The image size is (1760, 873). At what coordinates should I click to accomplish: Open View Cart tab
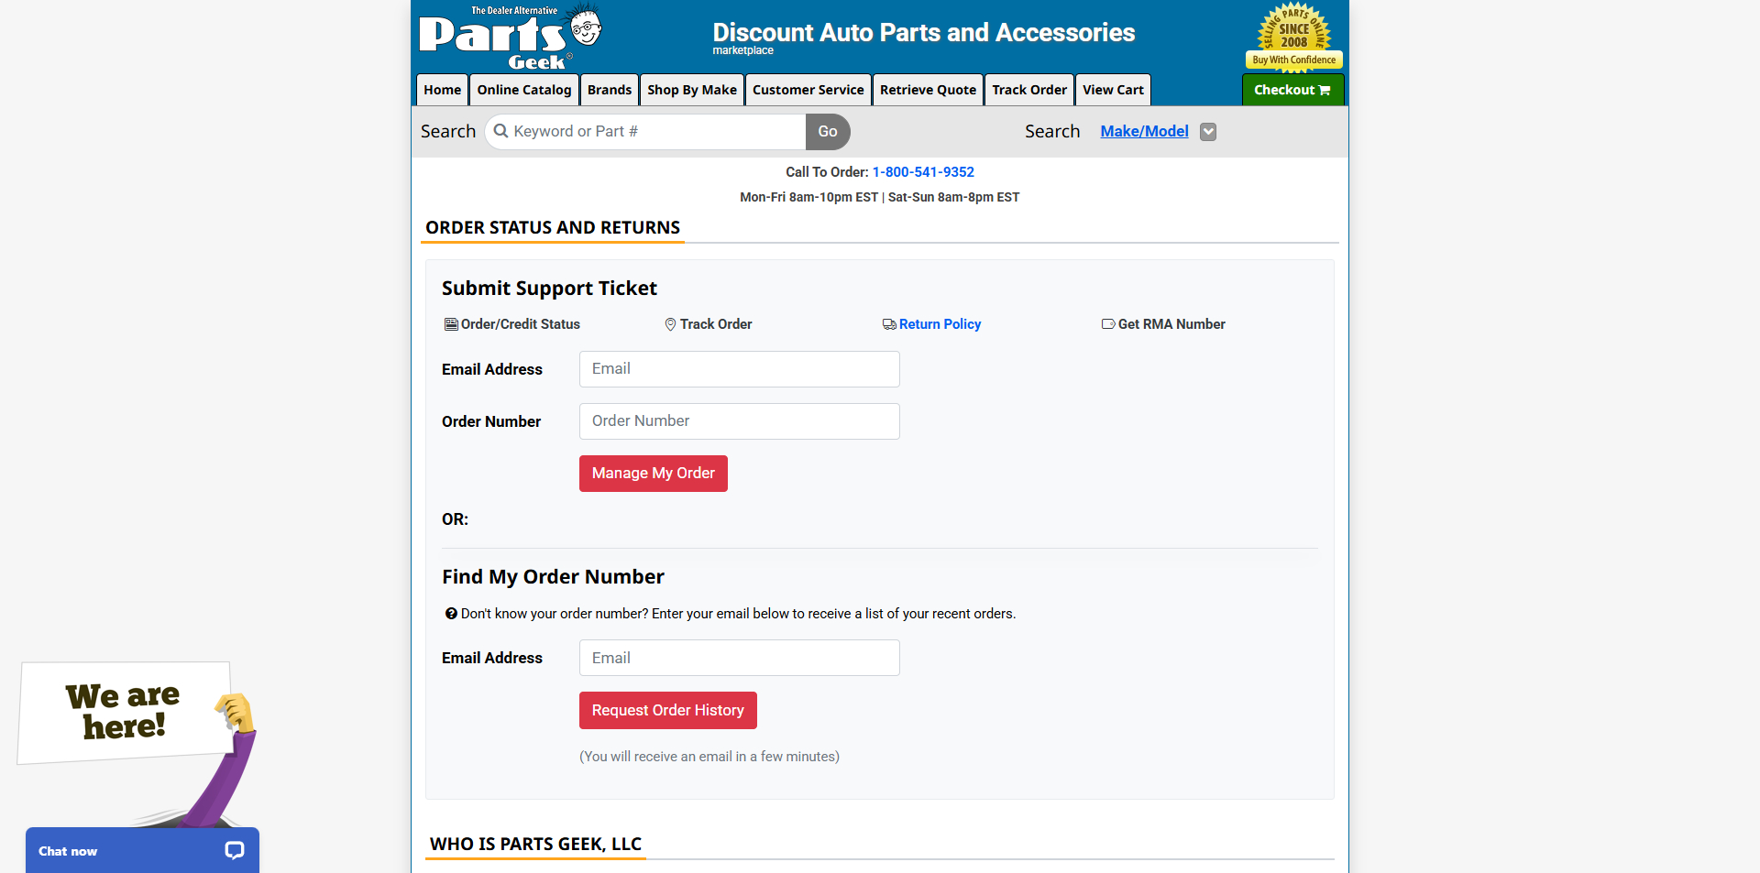[x=1113, y=90]
